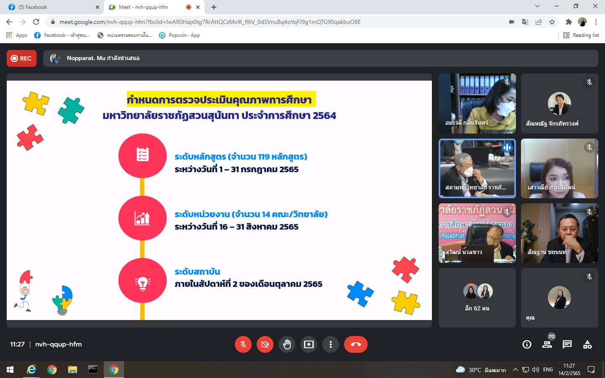Click the red leave call button
The image size is (605, 378).
[x=355, y=344]
